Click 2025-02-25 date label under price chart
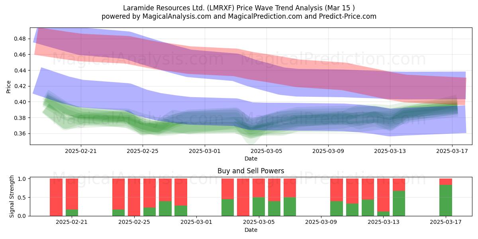The height and width of the screenshot is (239, 478). (143, 151)
